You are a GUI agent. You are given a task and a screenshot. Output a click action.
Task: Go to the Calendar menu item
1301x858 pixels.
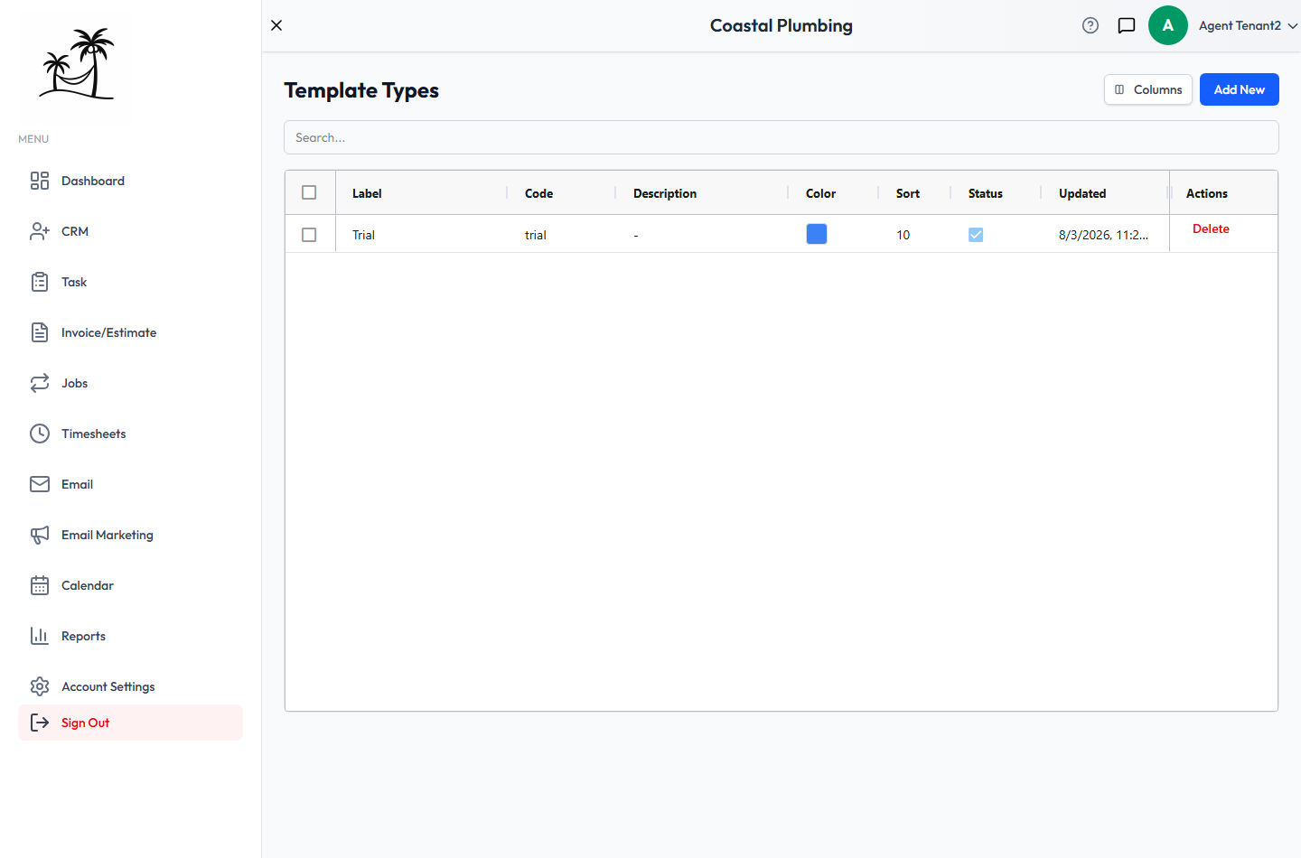[x=130, y=585]
